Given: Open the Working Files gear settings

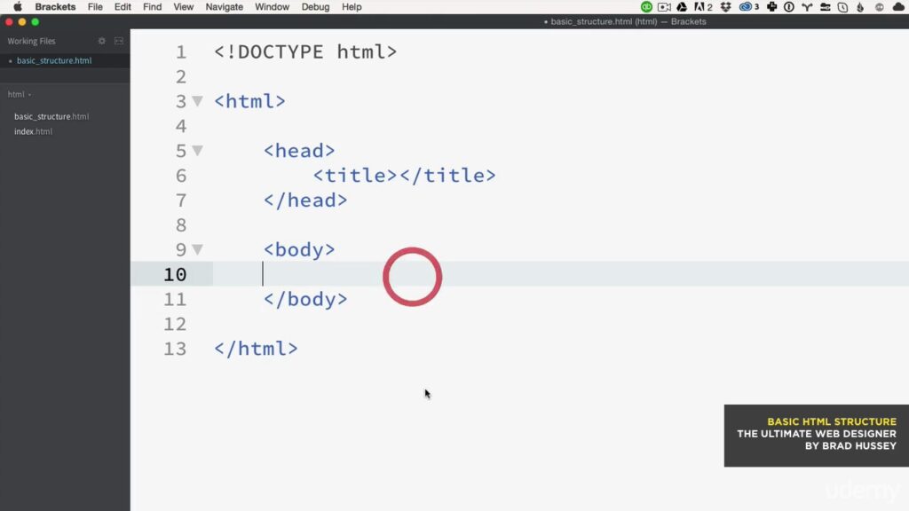Looking at the screenshot, I should pyautogui.click(x=102, y=41).
